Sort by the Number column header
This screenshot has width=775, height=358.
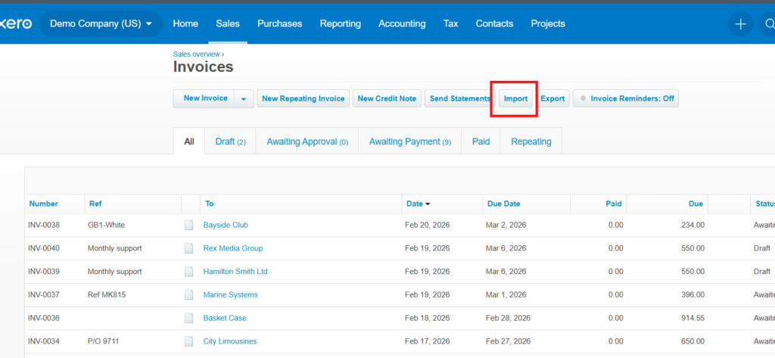(x=43, y=204)
